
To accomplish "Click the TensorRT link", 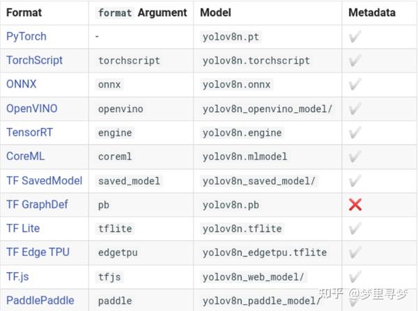I will point(29,132).
